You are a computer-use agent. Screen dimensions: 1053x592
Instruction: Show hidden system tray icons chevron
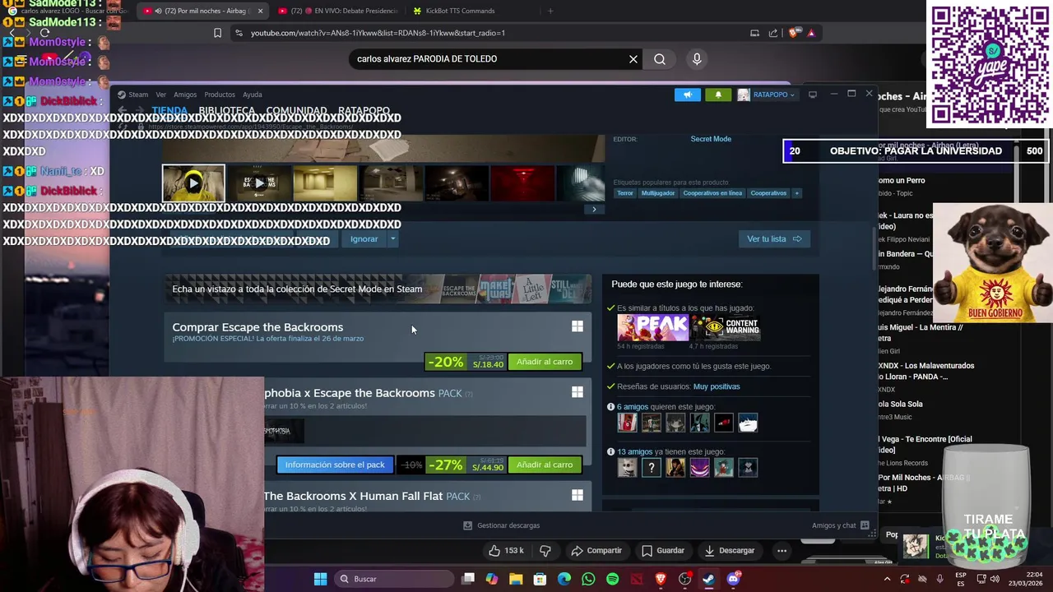pyautogui.click(x=887, y=579)
